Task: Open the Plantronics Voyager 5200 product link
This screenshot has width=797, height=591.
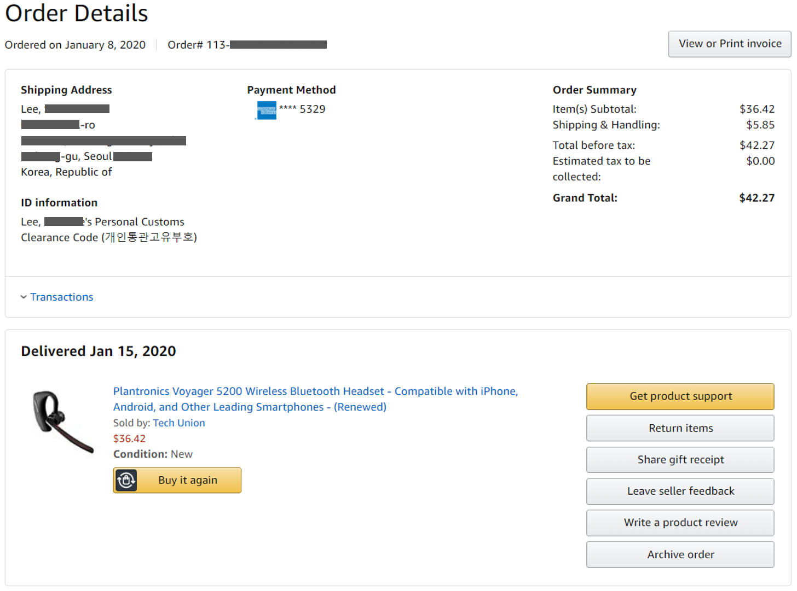Action: pos(315,399)
